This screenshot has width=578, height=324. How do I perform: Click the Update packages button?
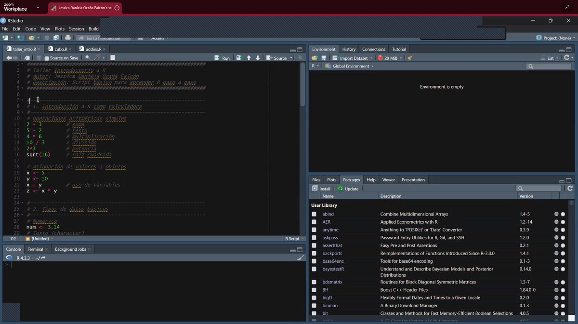(348, 189)
